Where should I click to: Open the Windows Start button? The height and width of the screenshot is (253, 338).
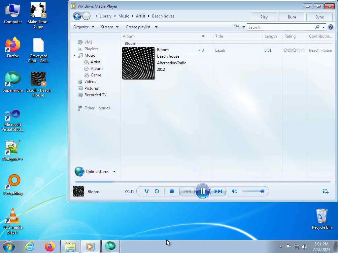[x=9, y=246]
